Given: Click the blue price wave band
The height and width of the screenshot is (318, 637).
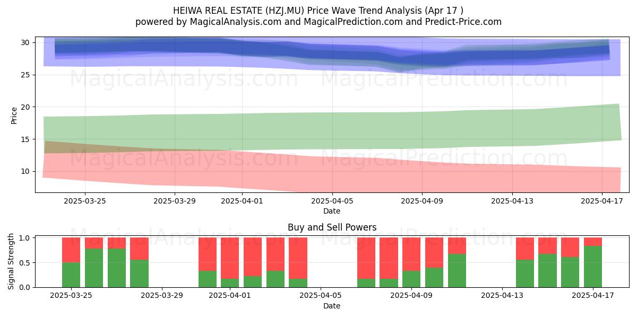Looking at the screenshot, I should tap(332, 56).
